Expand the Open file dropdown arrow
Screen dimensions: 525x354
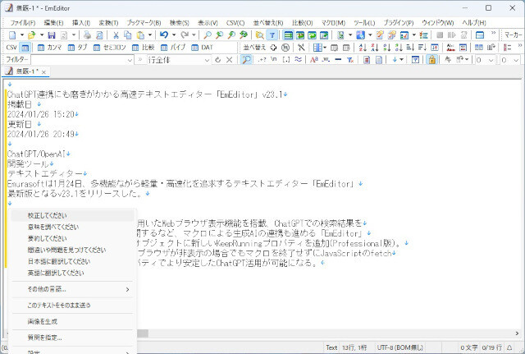click(42, 34)
